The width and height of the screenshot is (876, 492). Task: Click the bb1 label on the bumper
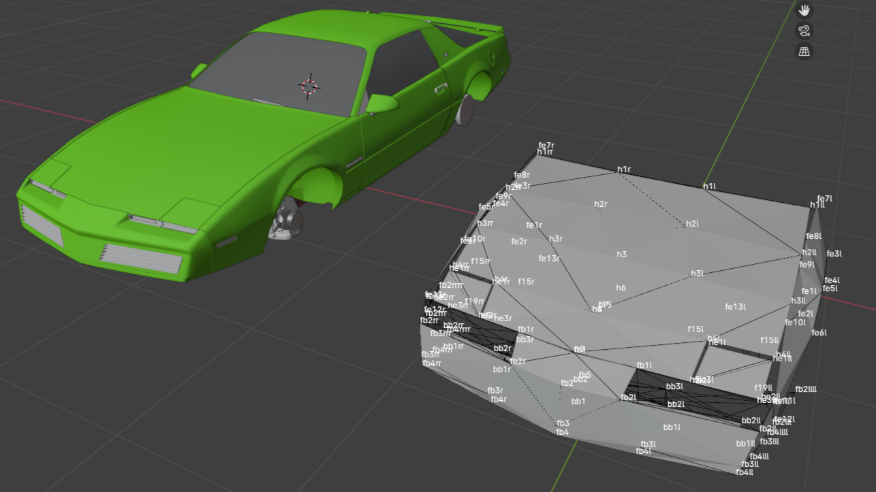pyautogui.click(x=578, y=401)
